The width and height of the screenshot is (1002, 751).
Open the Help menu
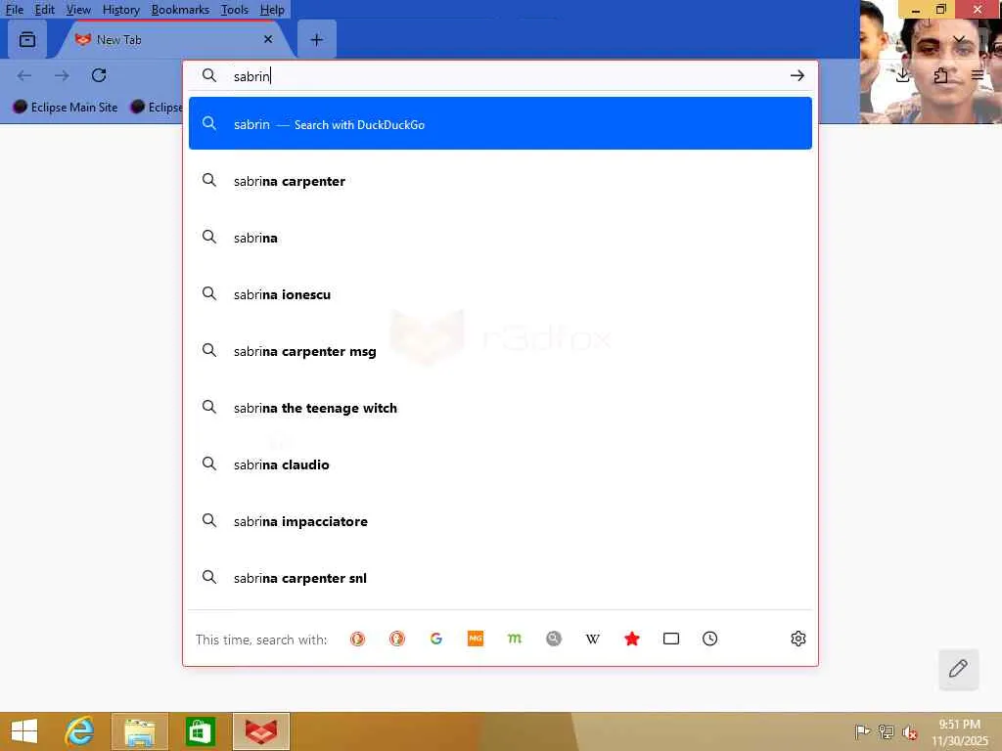[272, 10]
